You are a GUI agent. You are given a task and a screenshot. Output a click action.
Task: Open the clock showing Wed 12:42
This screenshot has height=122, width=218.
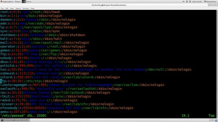point(197,1)
